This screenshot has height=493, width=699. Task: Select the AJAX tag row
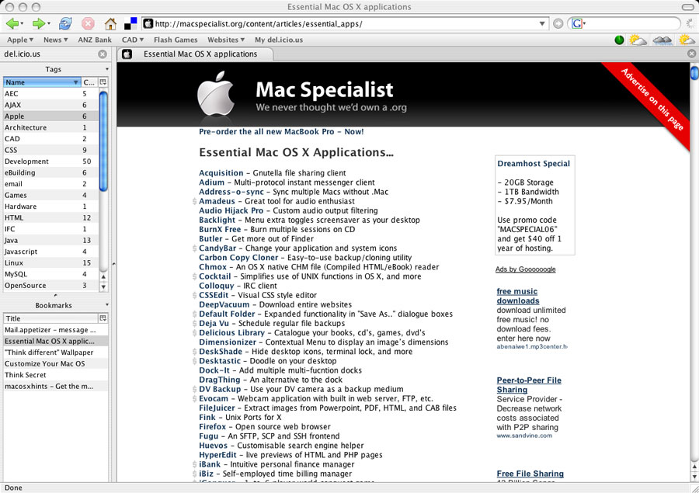tap(50, 105)
